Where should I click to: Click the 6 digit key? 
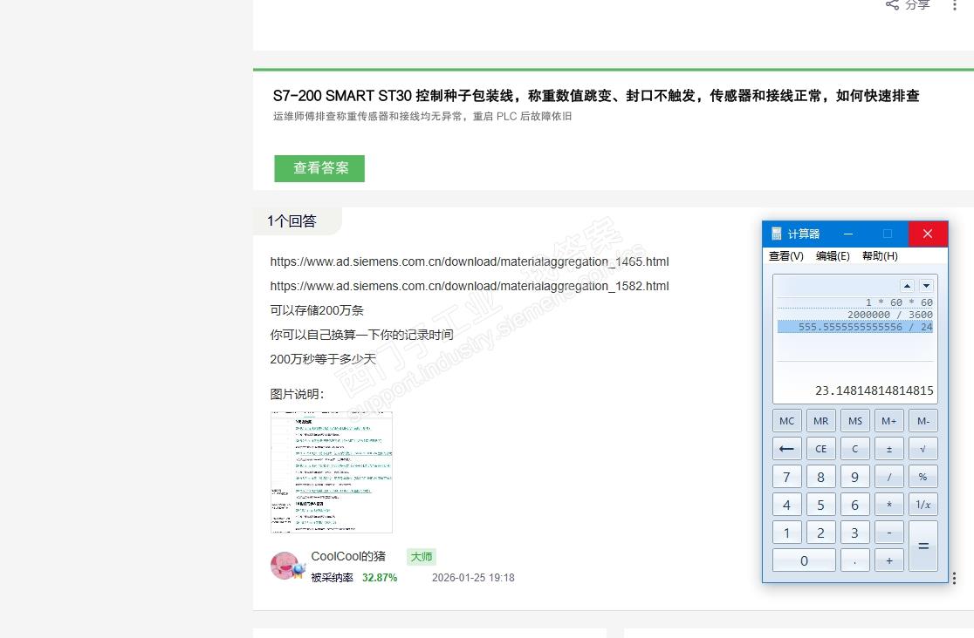[854, 505]
